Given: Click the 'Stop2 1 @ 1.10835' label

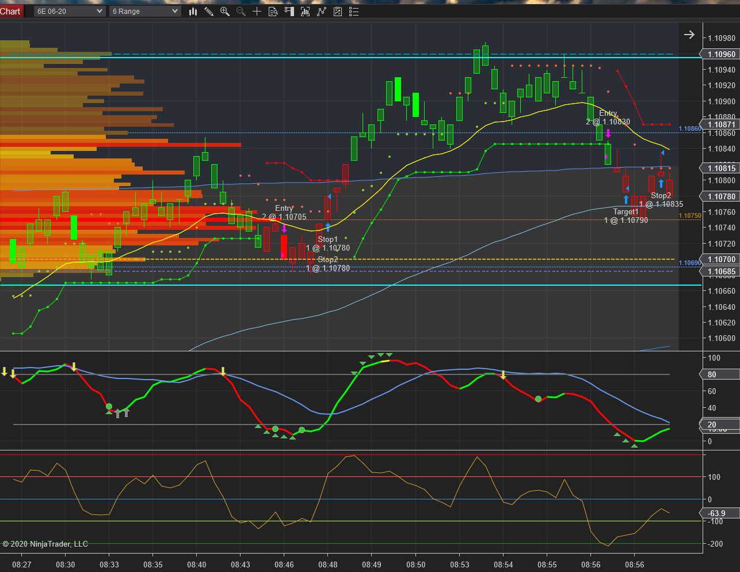Looking at the screenshot, I should (x=661, y=200).
